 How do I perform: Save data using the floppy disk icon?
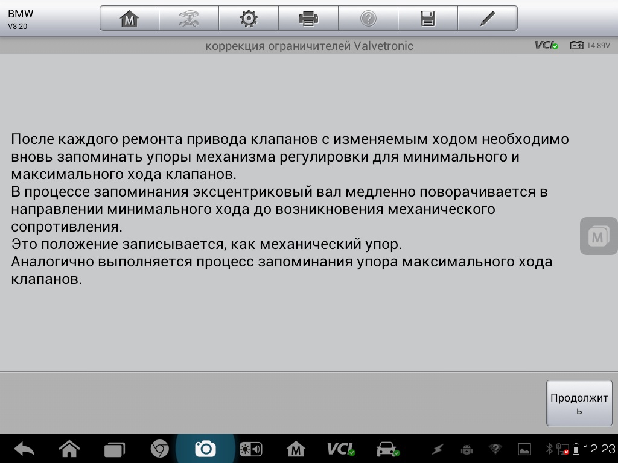pos(427,19)
